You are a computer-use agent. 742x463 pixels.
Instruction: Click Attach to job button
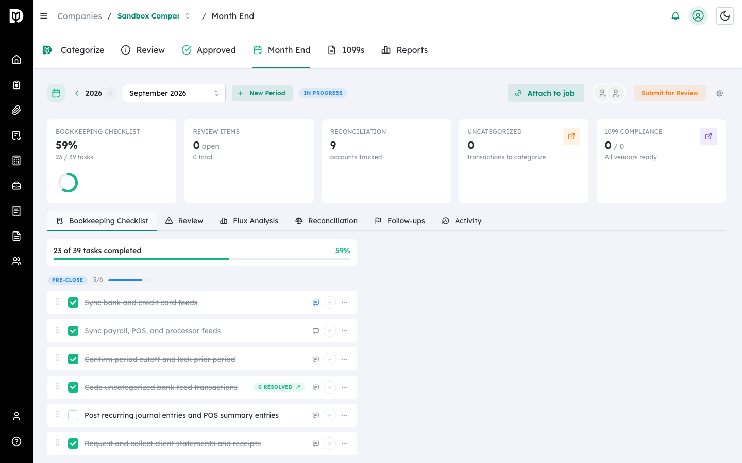546,93
